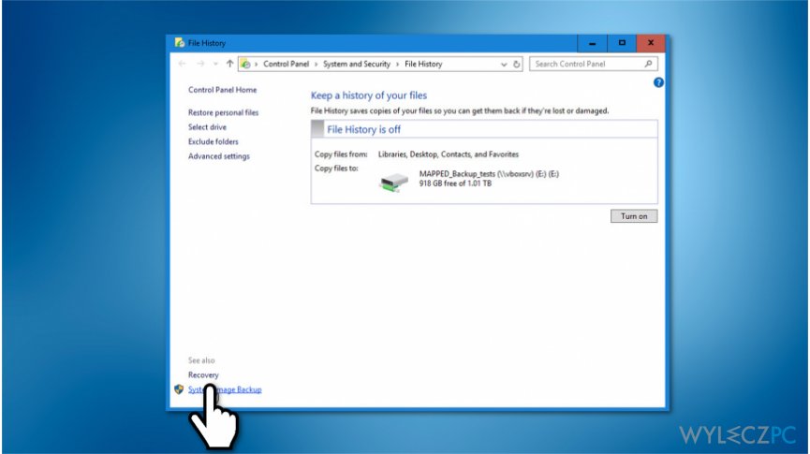The width and height of the screenshot is (810, 454).
Task: Click the Turn on button
Action: [634, 216]
